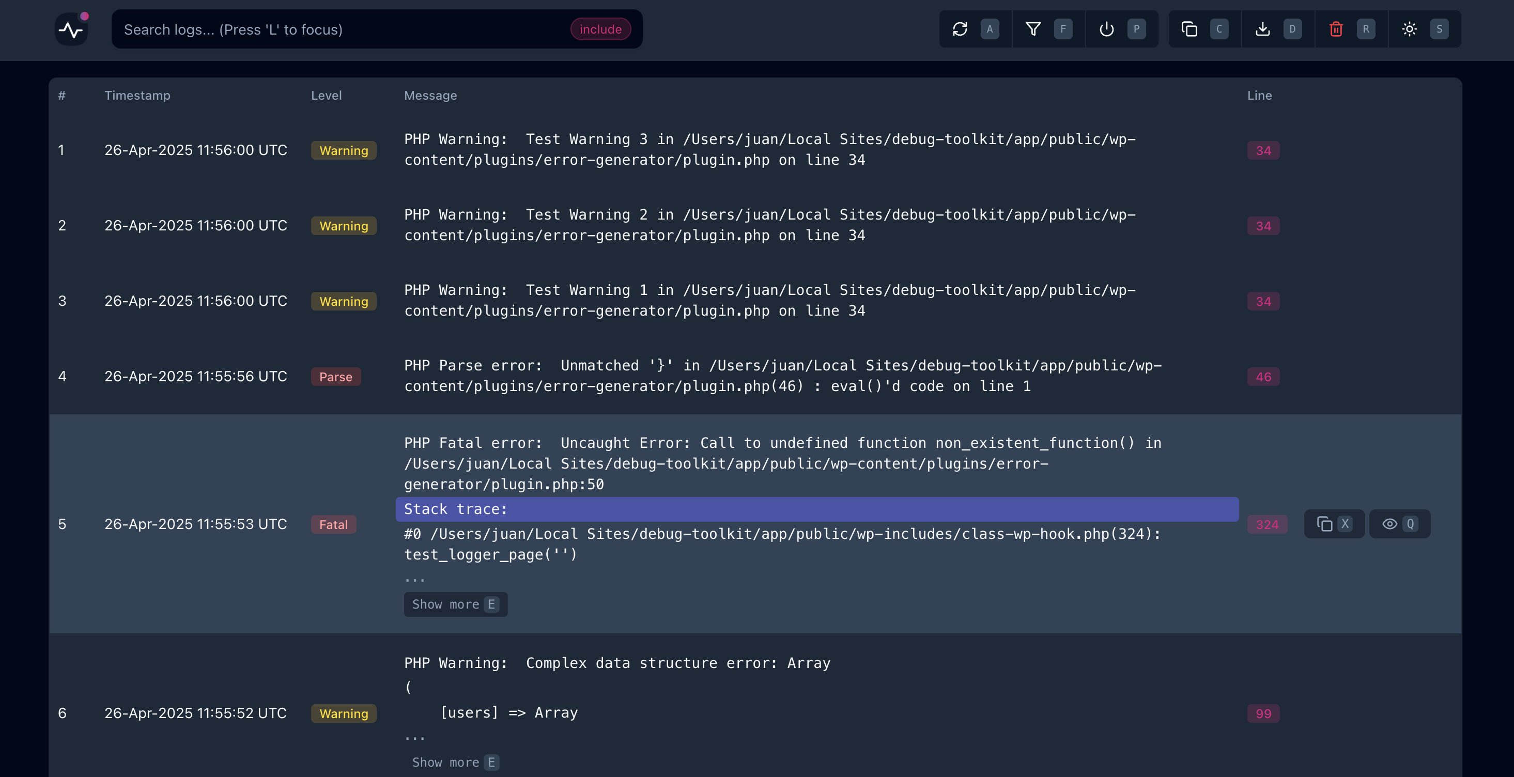1514x777 pixels.
Task: Click the red Fatal level badge
Action: (x=333, y=524)
